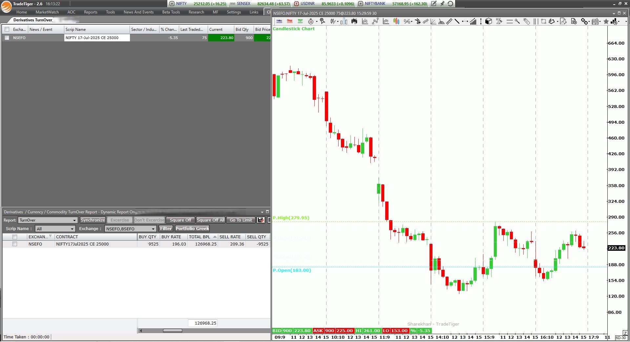The width and height of the screenshot is (630, 342).
Task: Click the 126968.25 total field
Action: point(203,323)
